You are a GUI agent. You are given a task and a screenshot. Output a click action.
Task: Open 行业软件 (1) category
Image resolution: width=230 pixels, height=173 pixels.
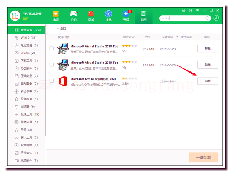click(26, 153)
